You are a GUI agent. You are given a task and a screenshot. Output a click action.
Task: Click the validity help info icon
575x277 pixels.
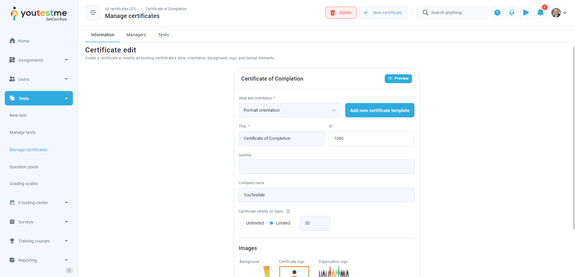tap(288, 211)
